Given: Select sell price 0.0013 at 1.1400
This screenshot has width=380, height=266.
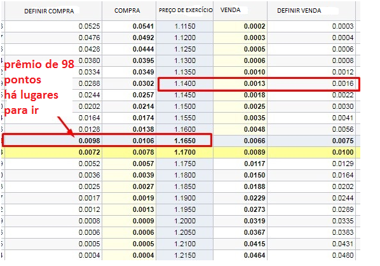Looking at the screenshot, I should click(x=254, y=83).
